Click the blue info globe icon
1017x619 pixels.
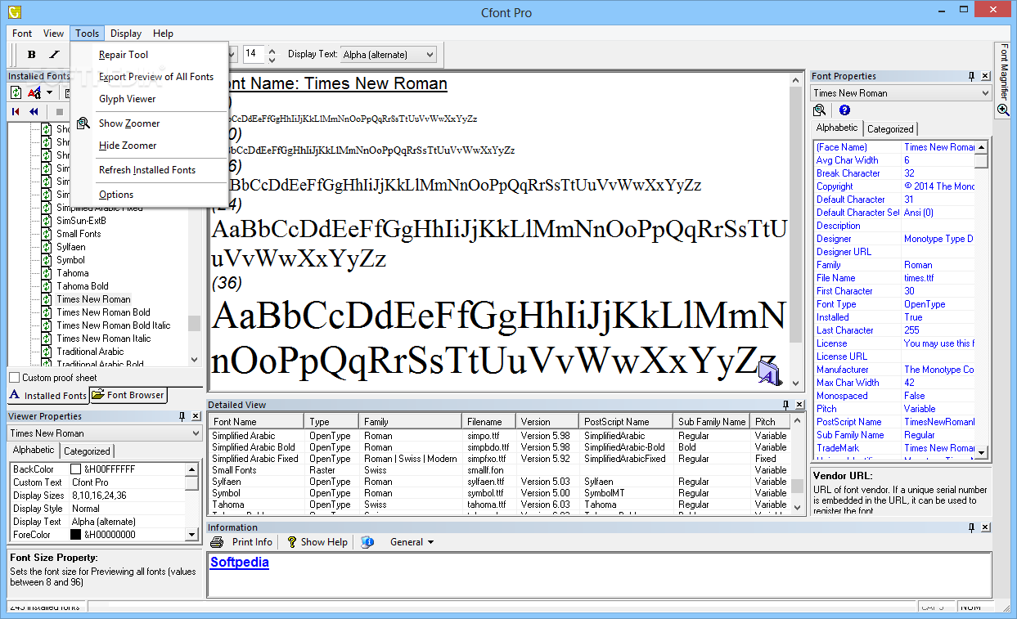367,542
